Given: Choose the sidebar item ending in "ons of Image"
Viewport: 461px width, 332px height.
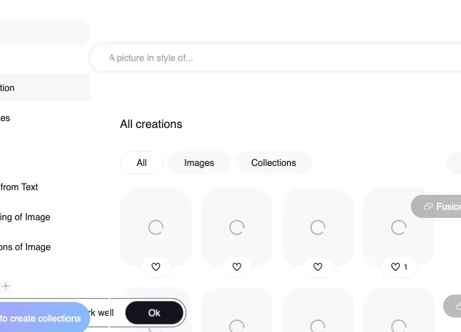Looking at the screenshot, I should [25, 247].
